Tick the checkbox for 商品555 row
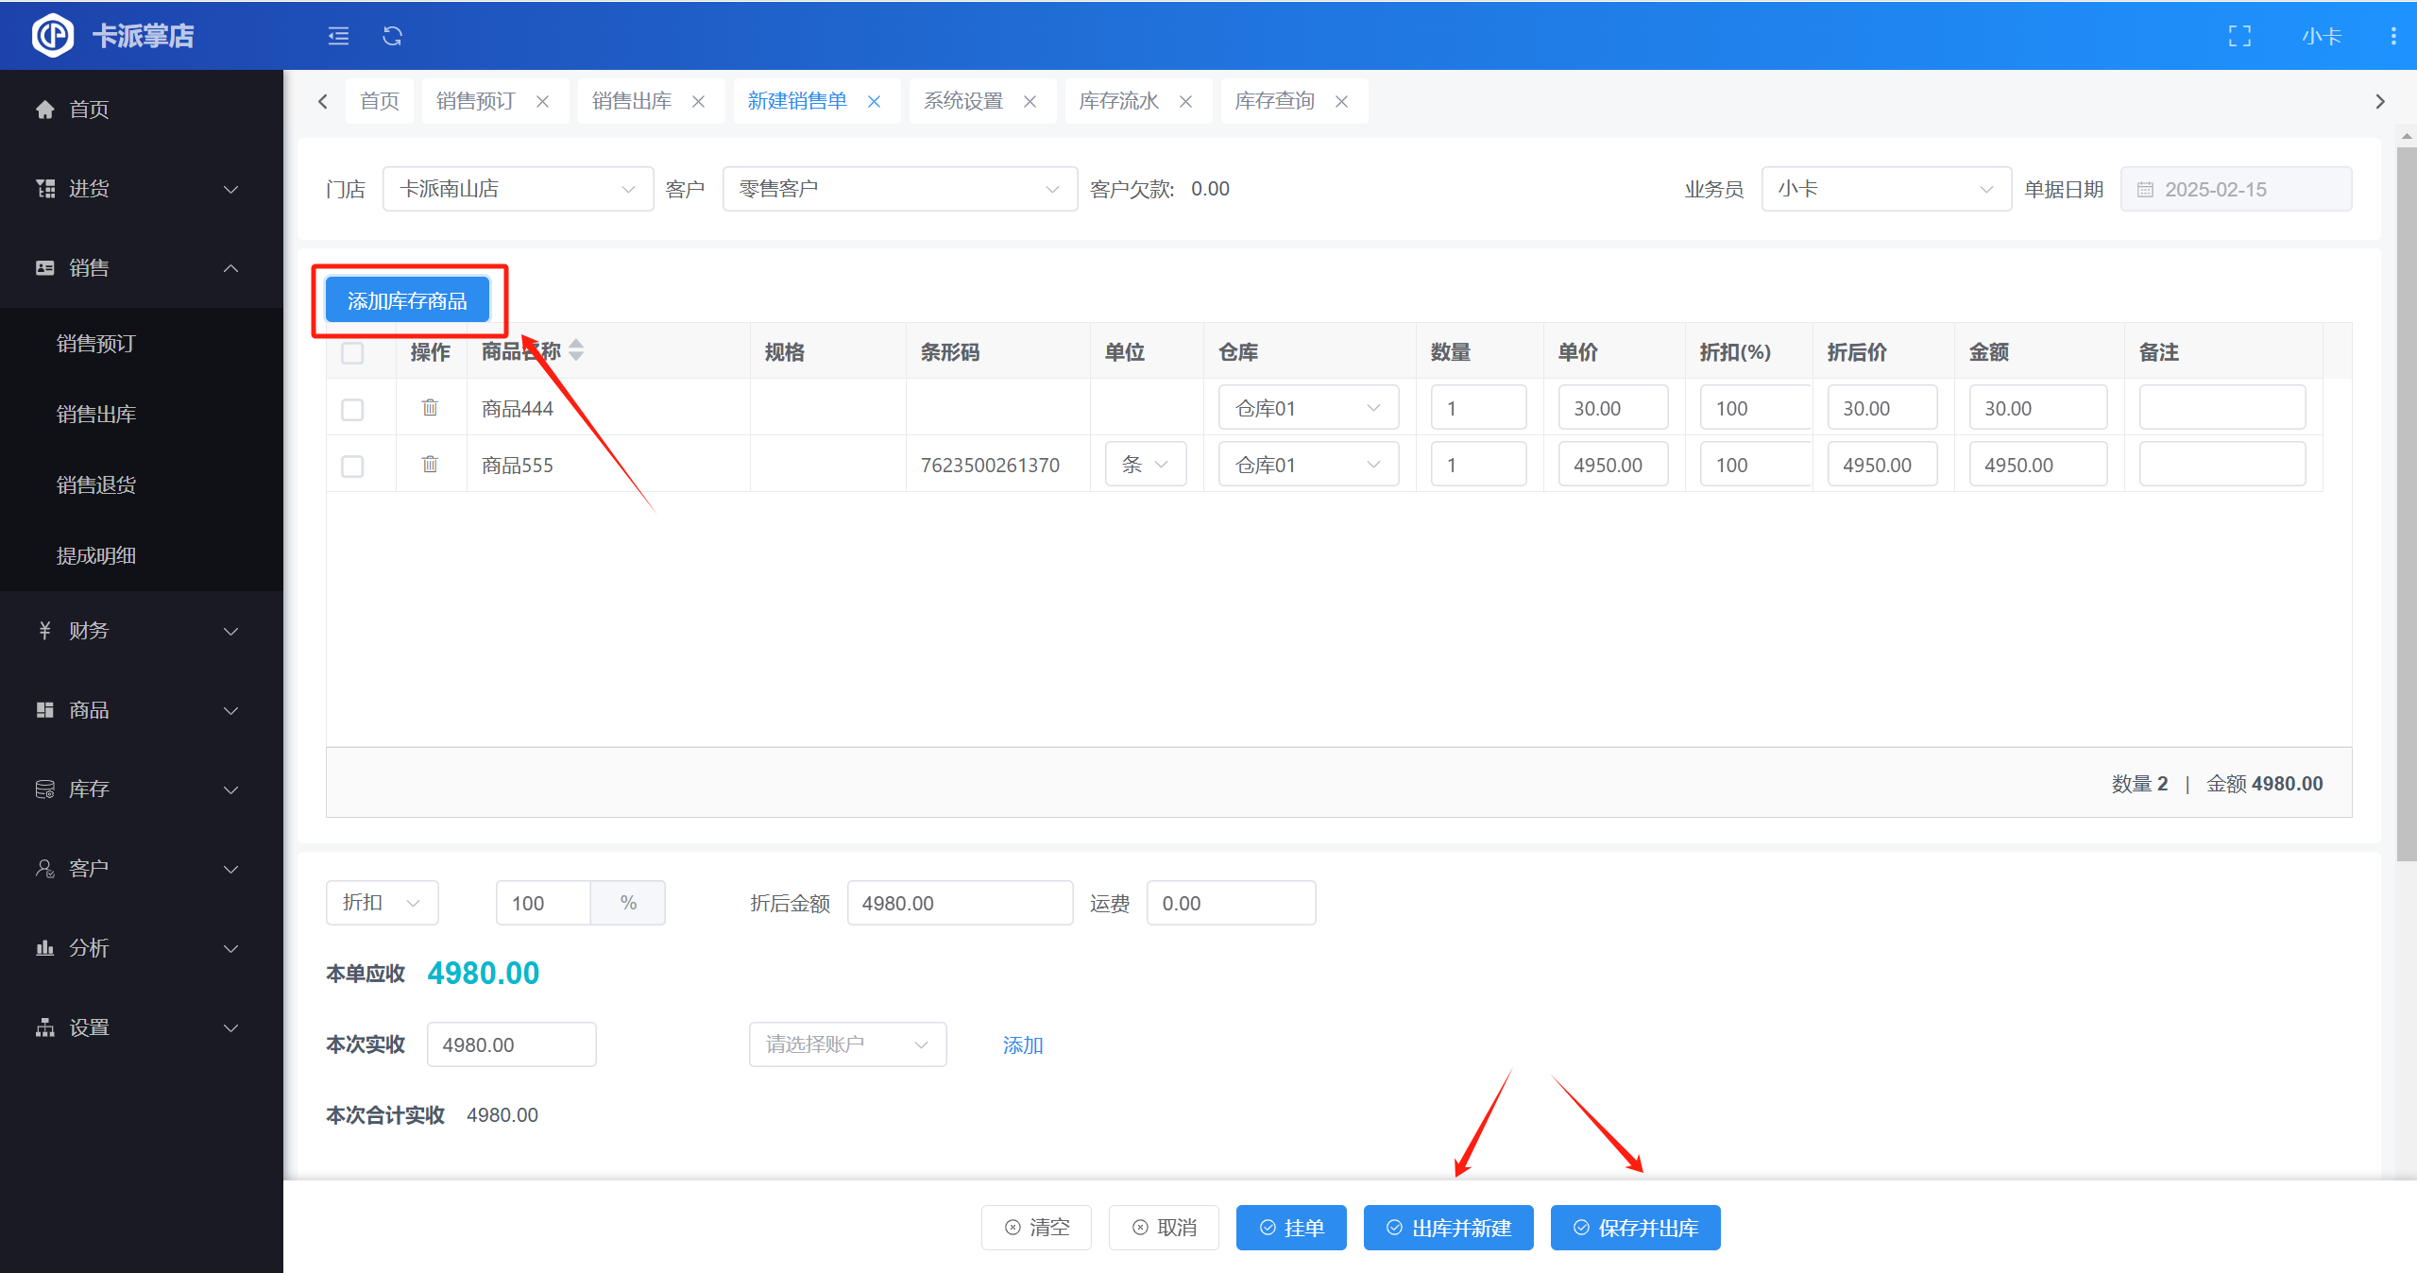This screenshot has width=2417, height=1273. click(x=352, y=466)
